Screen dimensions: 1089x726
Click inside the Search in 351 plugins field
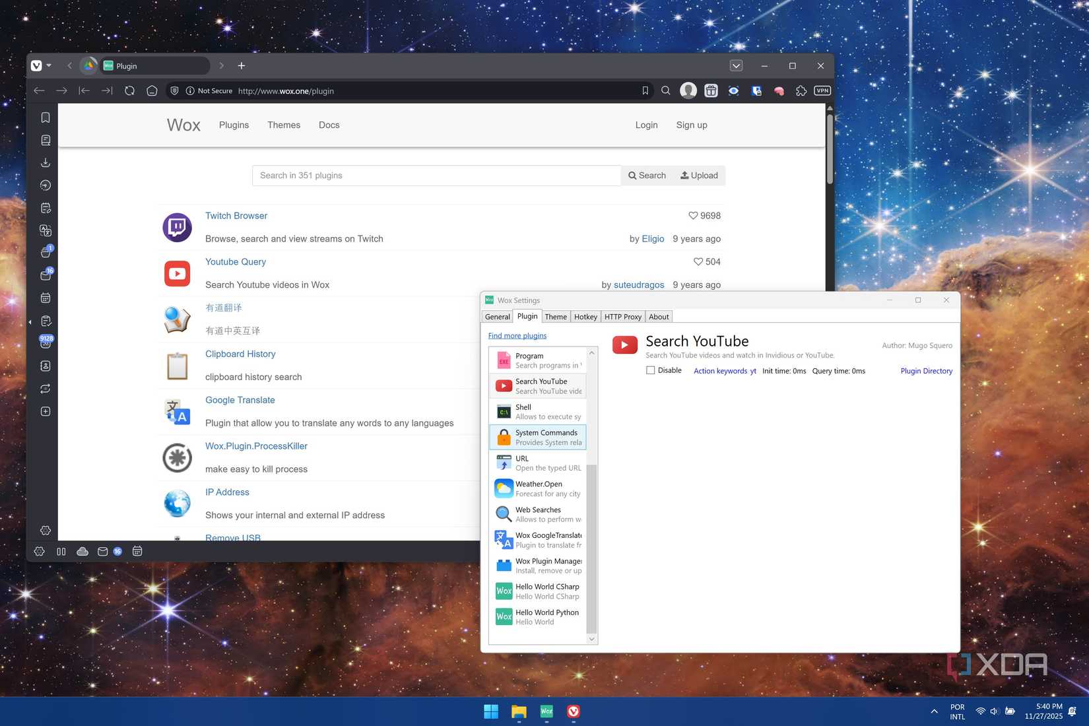click(436, 176)
